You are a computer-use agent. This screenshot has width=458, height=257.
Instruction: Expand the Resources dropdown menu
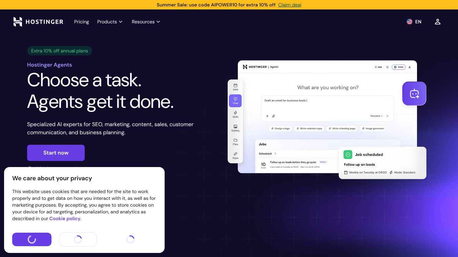[x=146, y=22]
